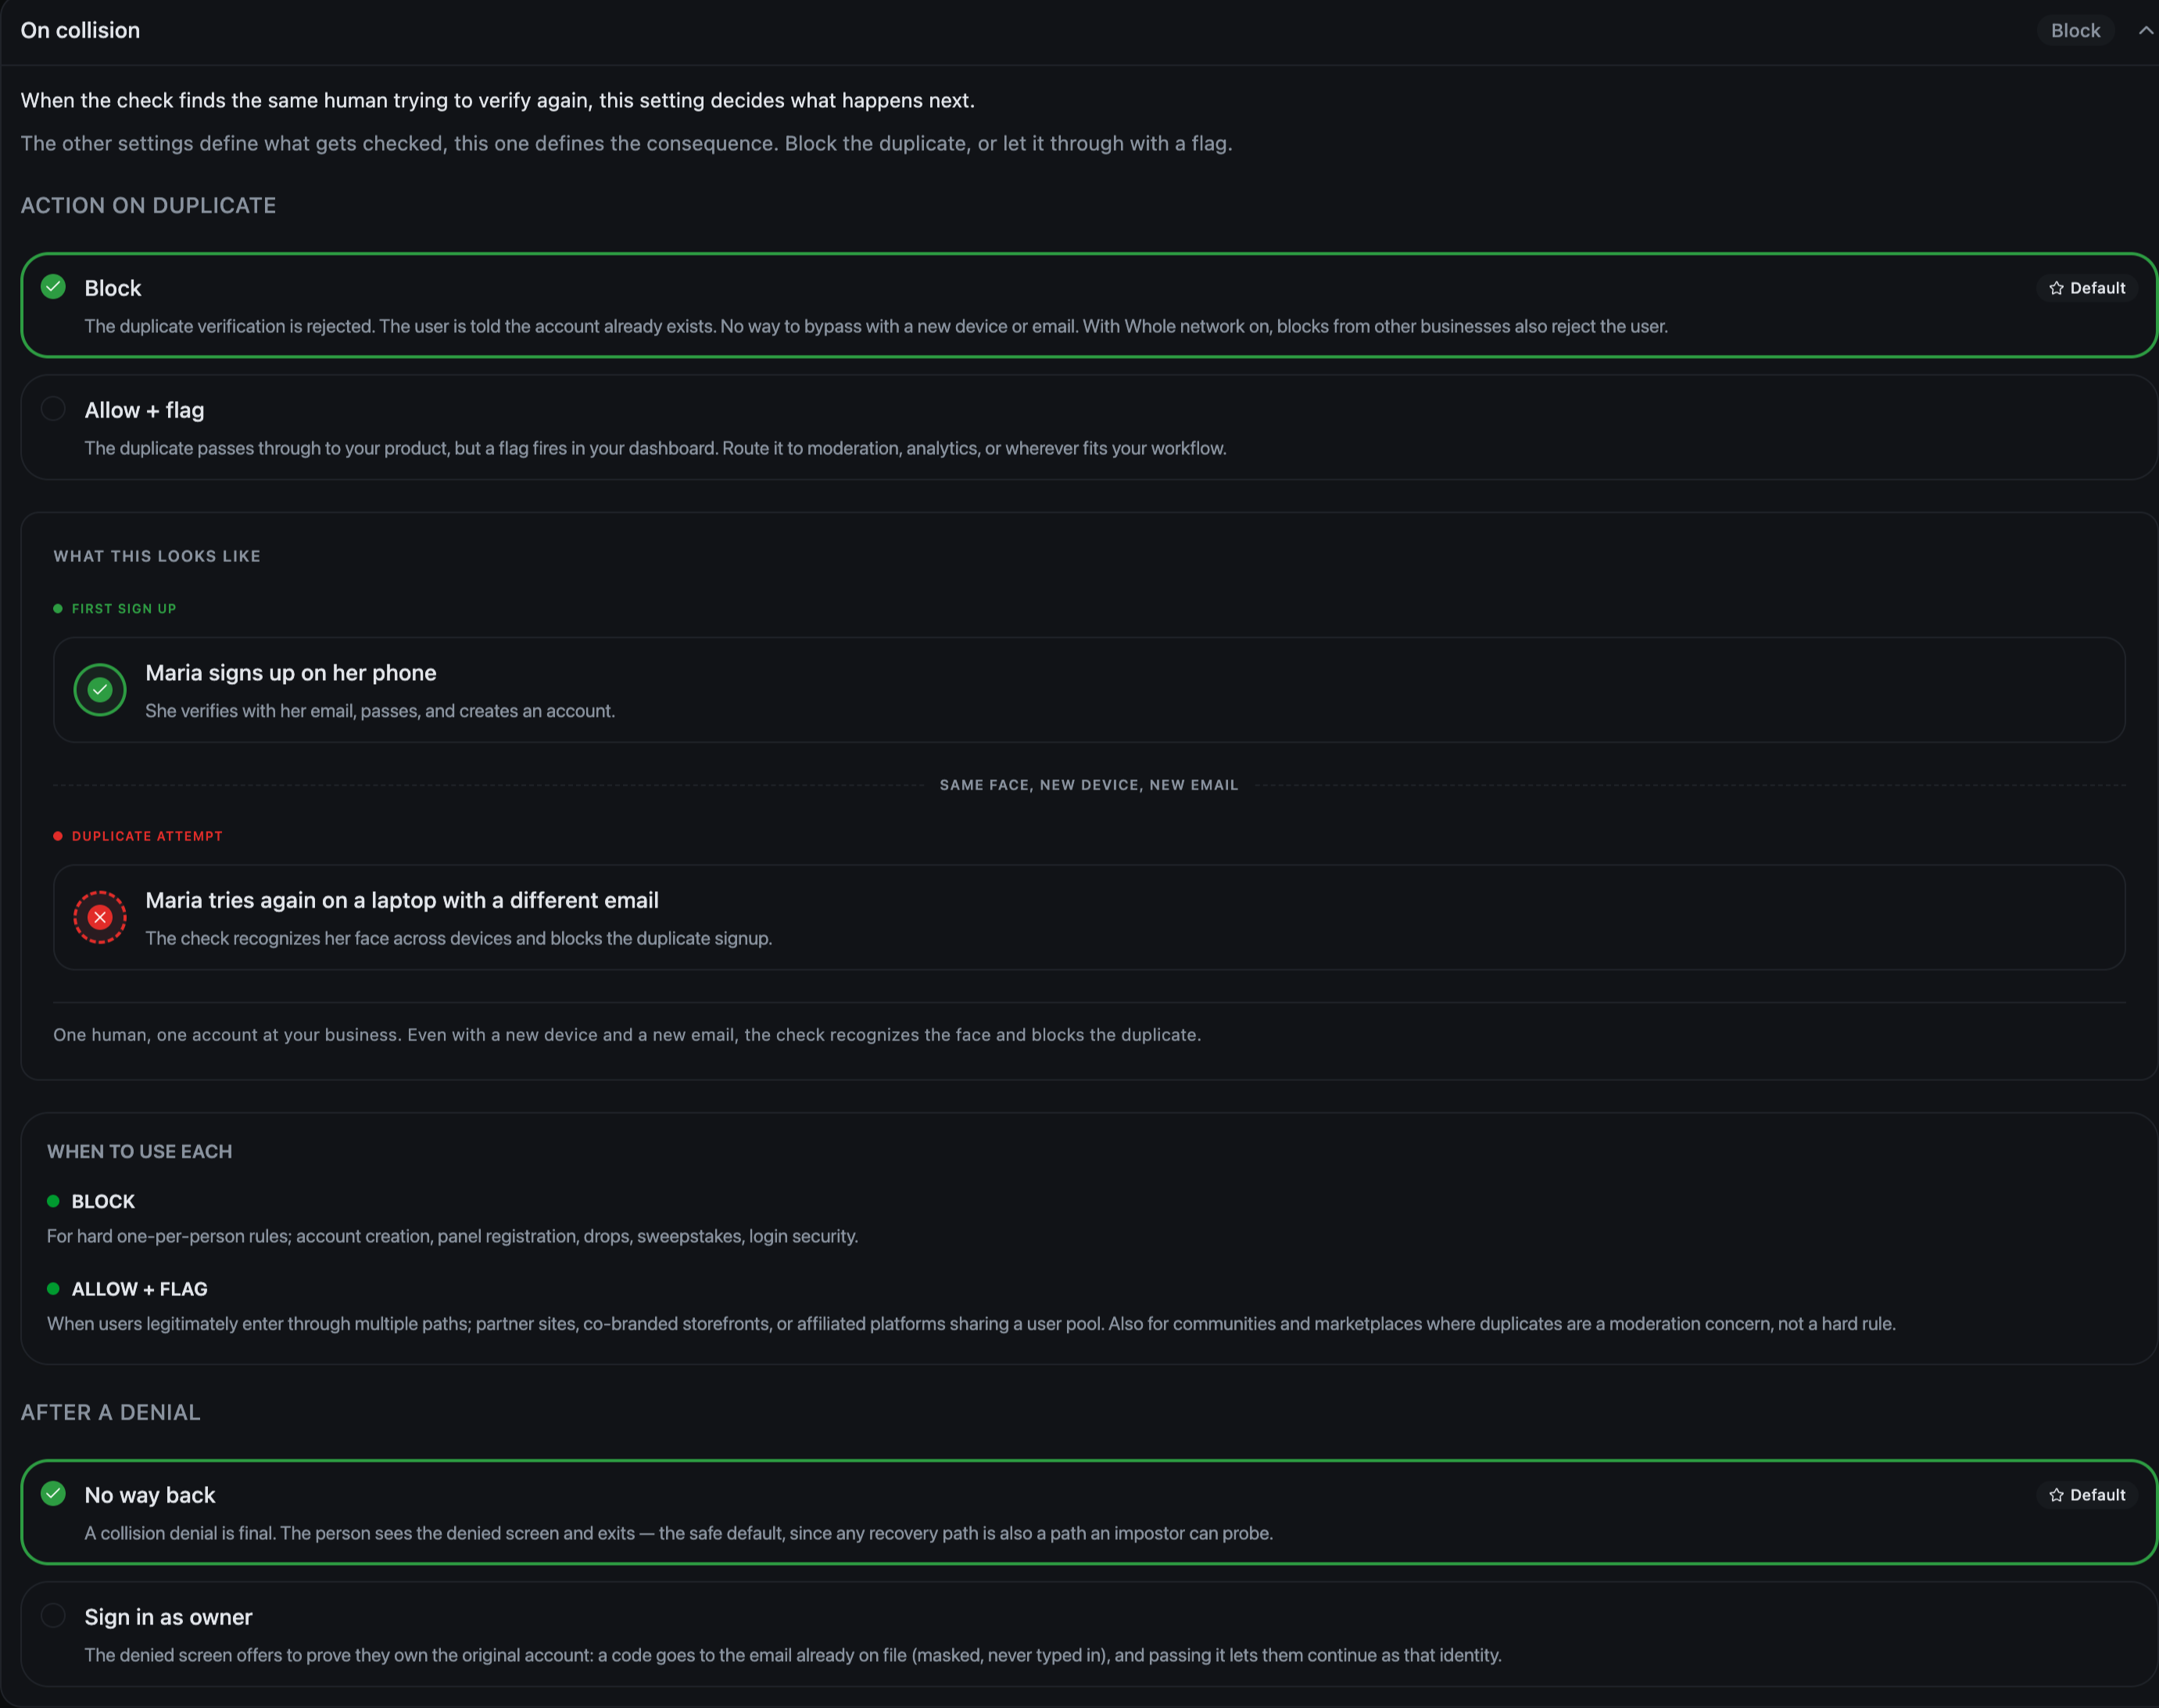Open the Maria signs up on her phone card
Viewport: 2159px width, 1708px height.
pos(1089,690)
